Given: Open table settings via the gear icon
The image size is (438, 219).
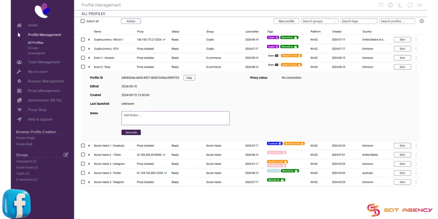Looking at the screenshot, I should coord(422,21).
